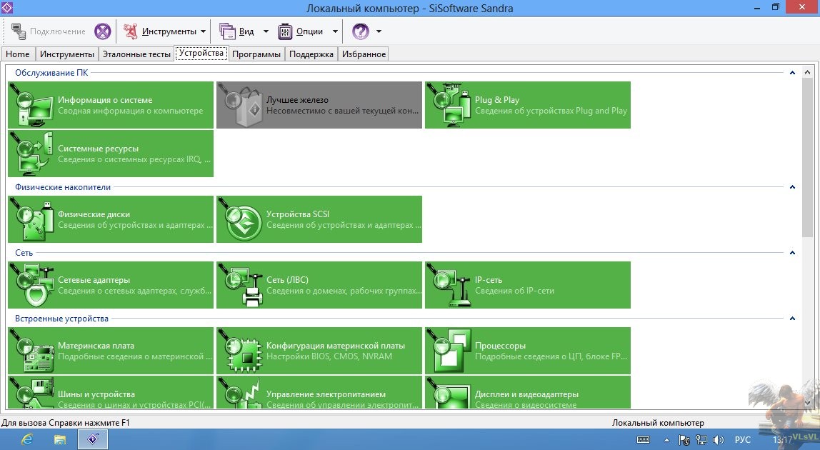Open the Конфигурация материнской платы chip icon
The height and width of the screenshot is (450, 820).
pyautogui.click(x=241, y=351)
